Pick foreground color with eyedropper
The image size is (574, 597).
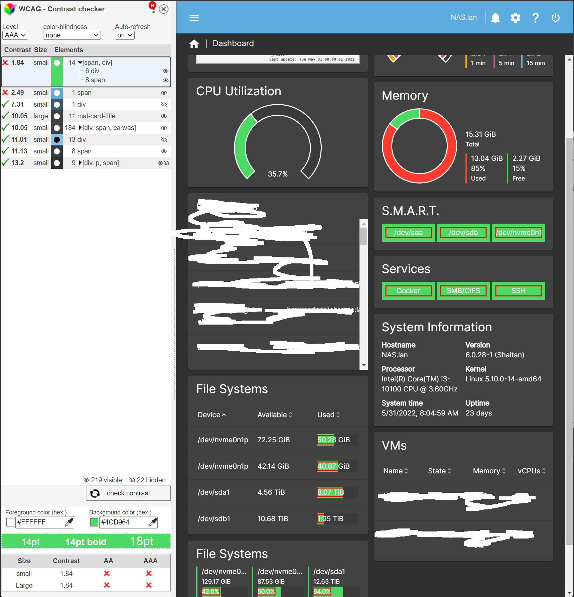click(x=69, y=522)
